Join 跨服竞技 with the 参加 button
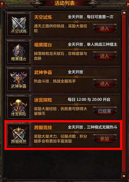129x182 pixels. 105,139
